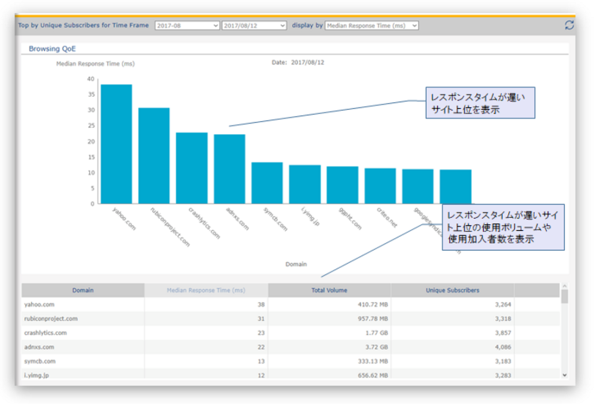Sort table by Domain column header

[x=82, y=290]
